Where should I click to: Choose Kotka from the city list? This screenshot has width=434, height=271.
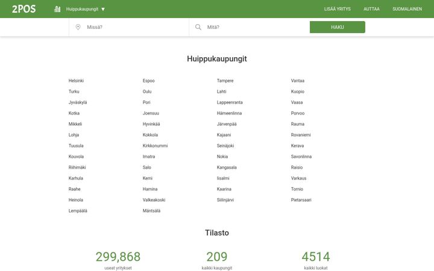74,113
